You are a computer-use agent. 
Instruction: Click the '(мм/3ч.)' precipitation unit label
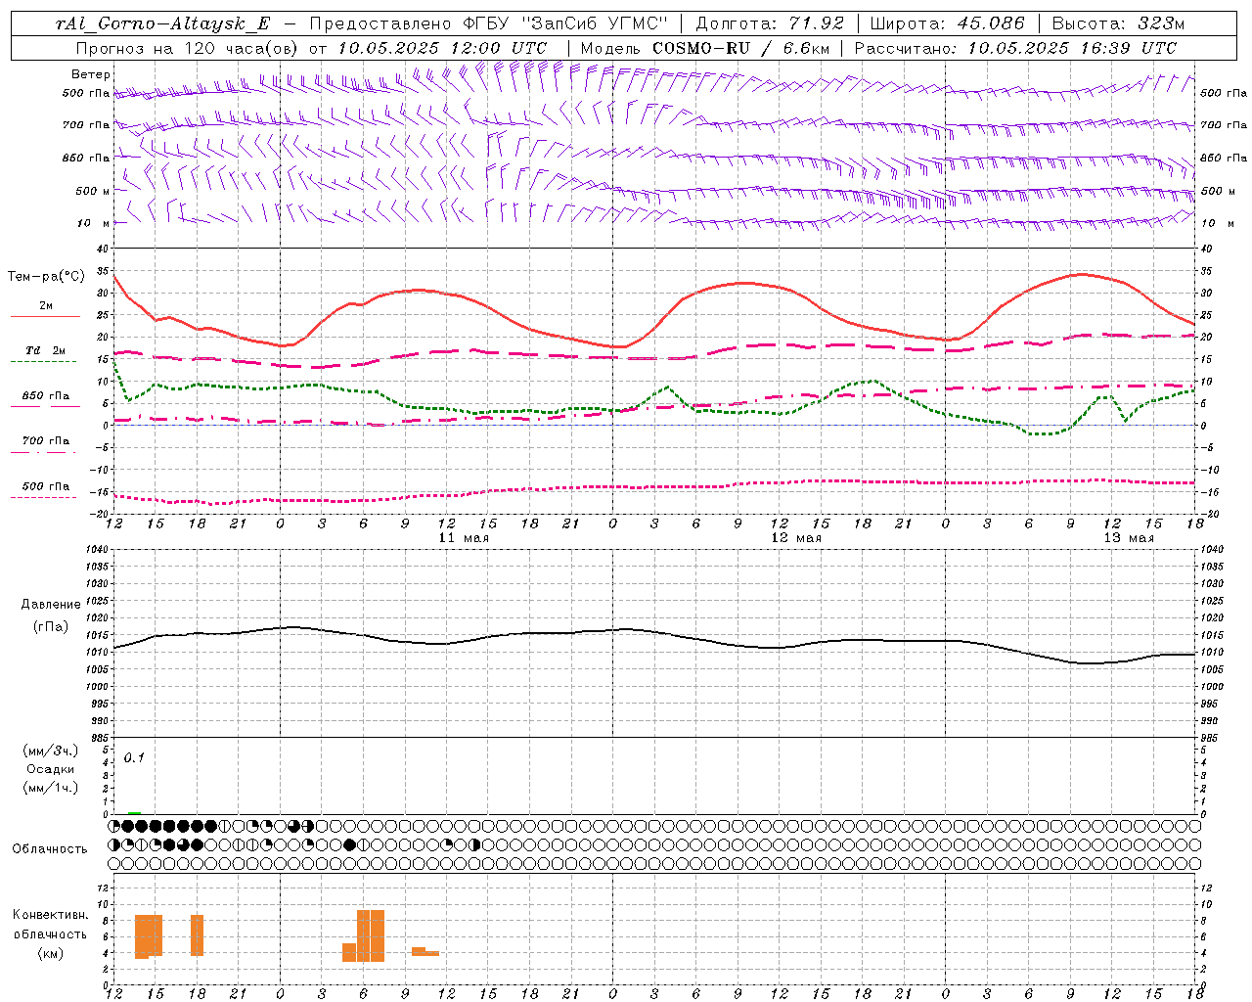[51, 751]
